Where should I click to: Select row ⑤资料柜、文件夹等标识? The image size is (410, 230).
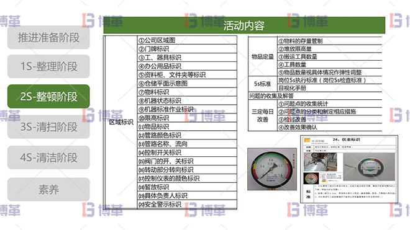(x=187, y=74)
